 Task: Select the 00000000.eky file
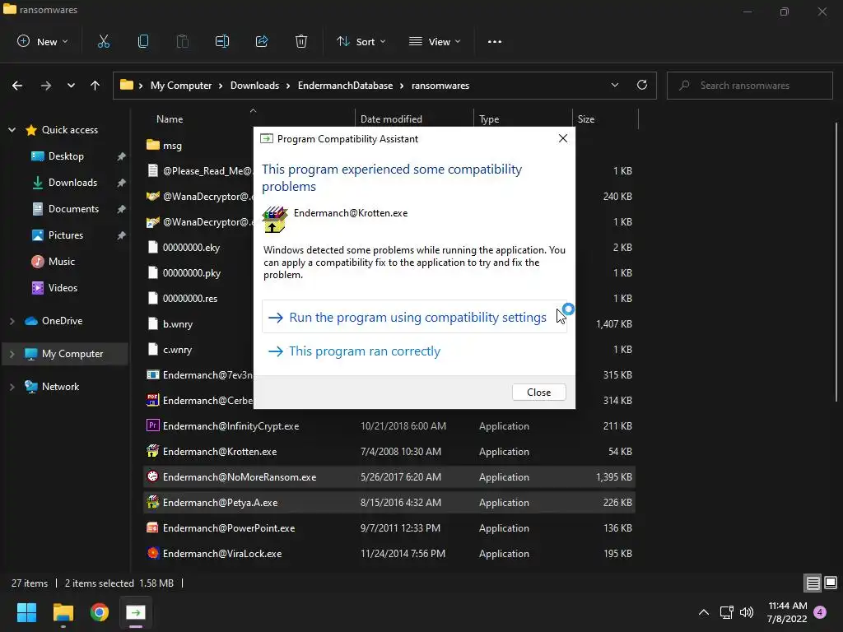tap(191, 247)
